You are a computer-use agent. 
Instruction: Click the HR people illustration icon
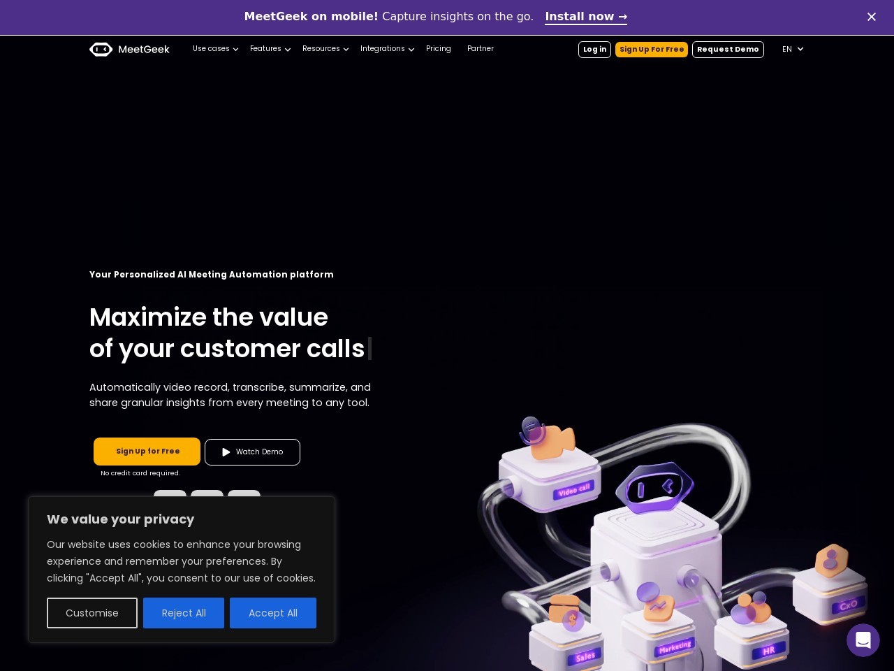click(751, 608)
